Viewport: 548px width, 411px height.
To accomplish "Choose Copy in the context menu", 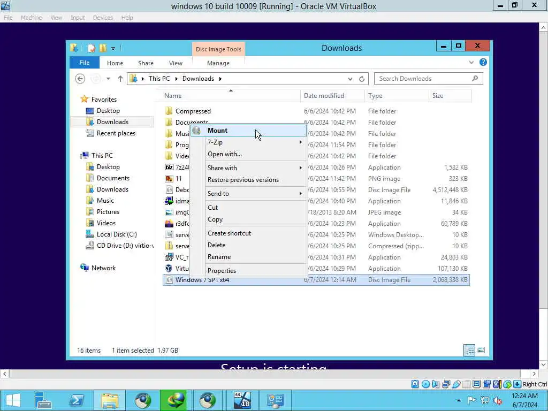I will (x=248, y=219).
